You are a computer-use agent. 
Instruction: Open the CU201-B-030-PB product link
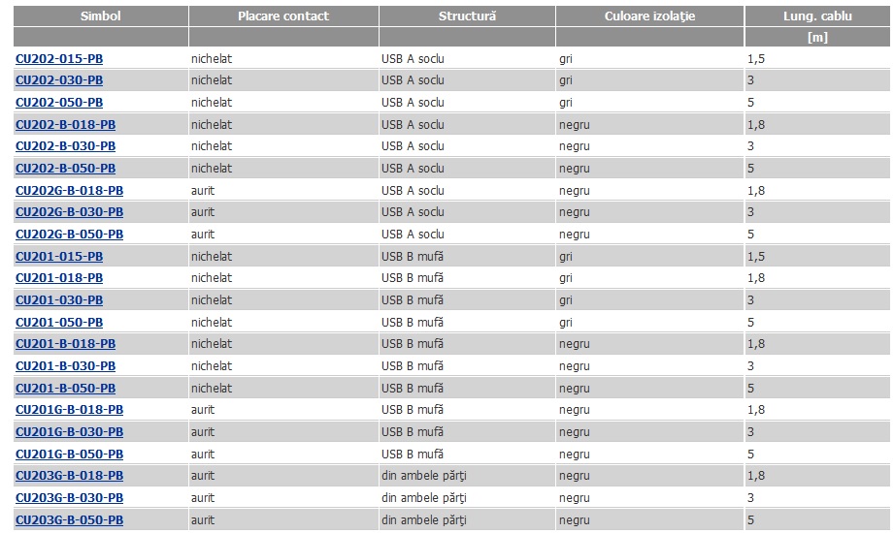coord(66,366)
